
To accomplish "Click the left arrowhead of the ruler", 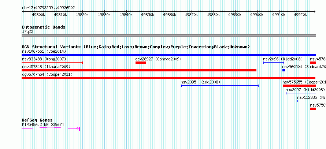I will 23,12.
